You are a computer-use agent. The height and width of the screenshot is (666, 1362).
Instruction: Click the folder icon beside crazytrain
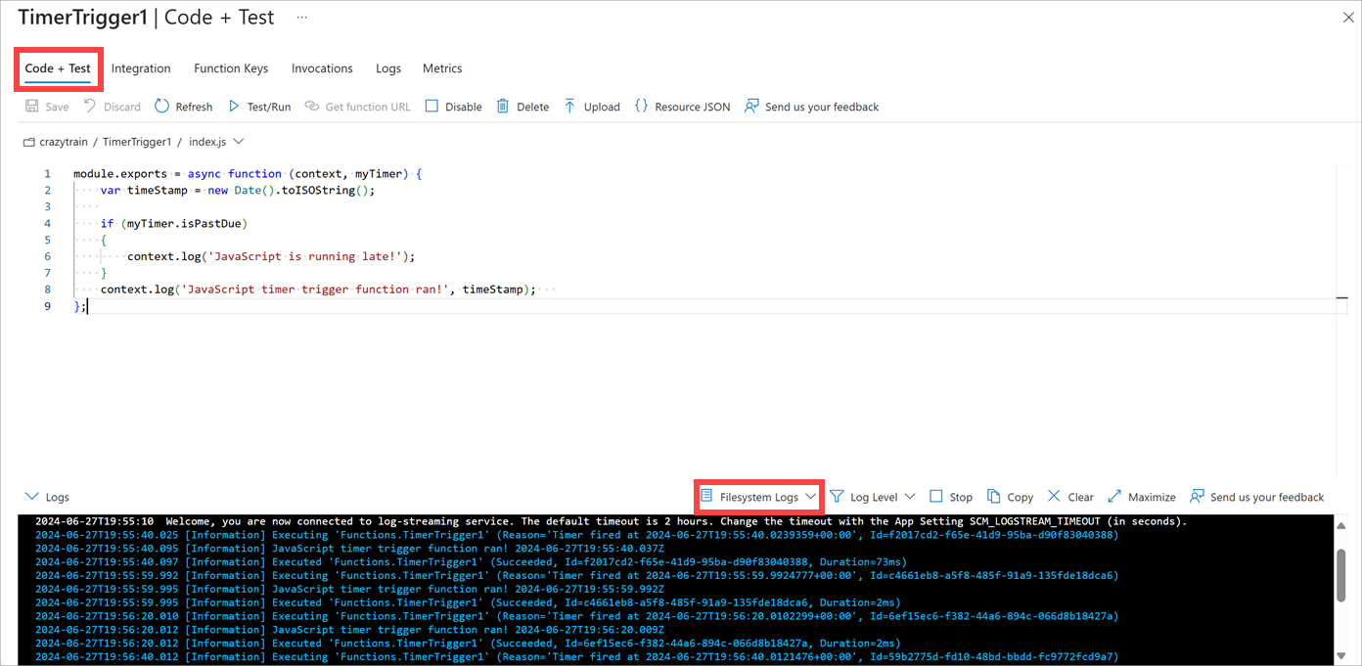coord(29,142)
